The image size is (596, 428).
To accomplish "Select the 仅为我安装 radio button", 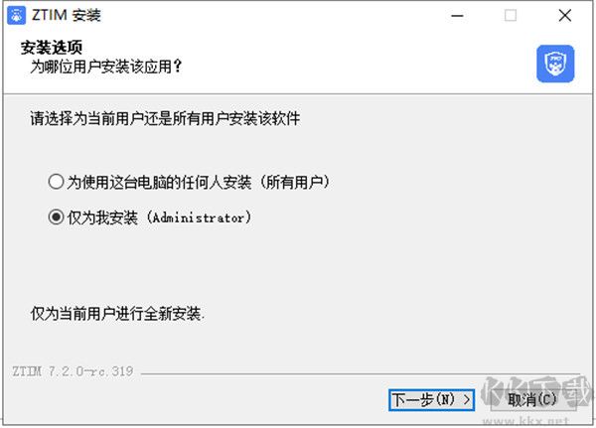I will click(56, 217).
